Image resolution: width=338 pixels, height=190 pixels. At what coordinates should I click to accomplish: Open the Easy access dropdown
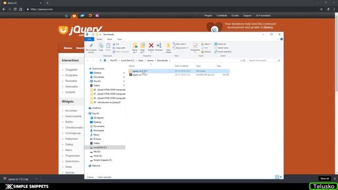coord(181,48)
